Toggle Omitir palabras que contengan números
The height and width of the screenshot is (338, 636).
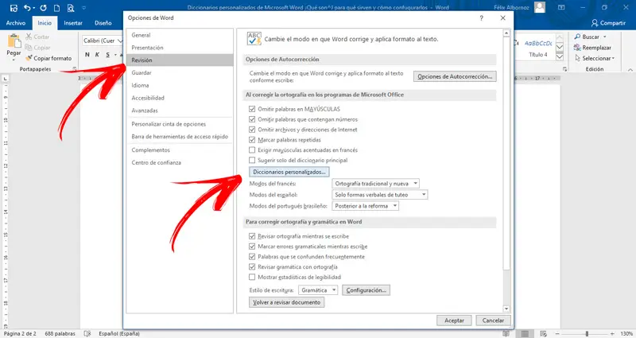pyautogui.click(x=252, y=119)
